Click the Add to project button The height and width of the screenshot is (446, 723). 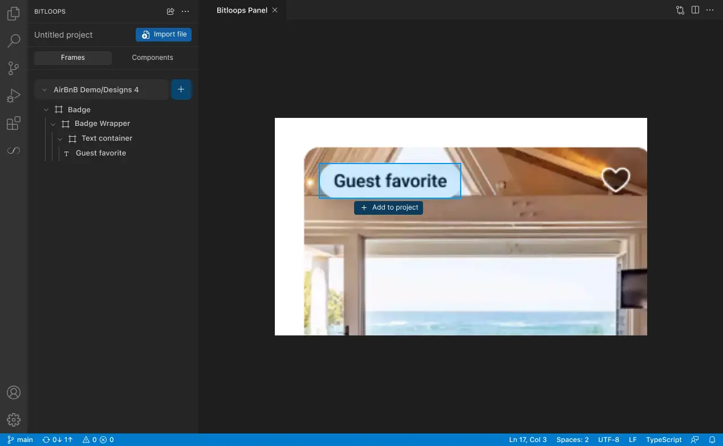tap(389, 208)
